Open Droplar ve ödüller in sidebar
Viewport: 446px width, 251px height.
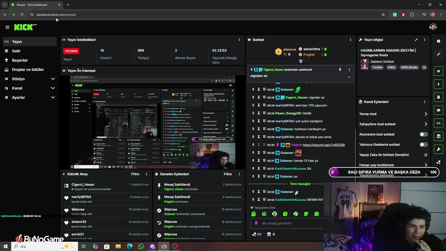pos(30,69)
